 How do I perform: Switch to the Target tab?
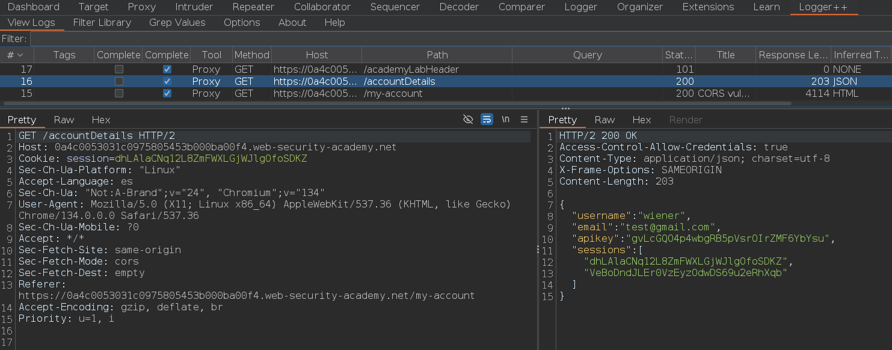[93, 7]
